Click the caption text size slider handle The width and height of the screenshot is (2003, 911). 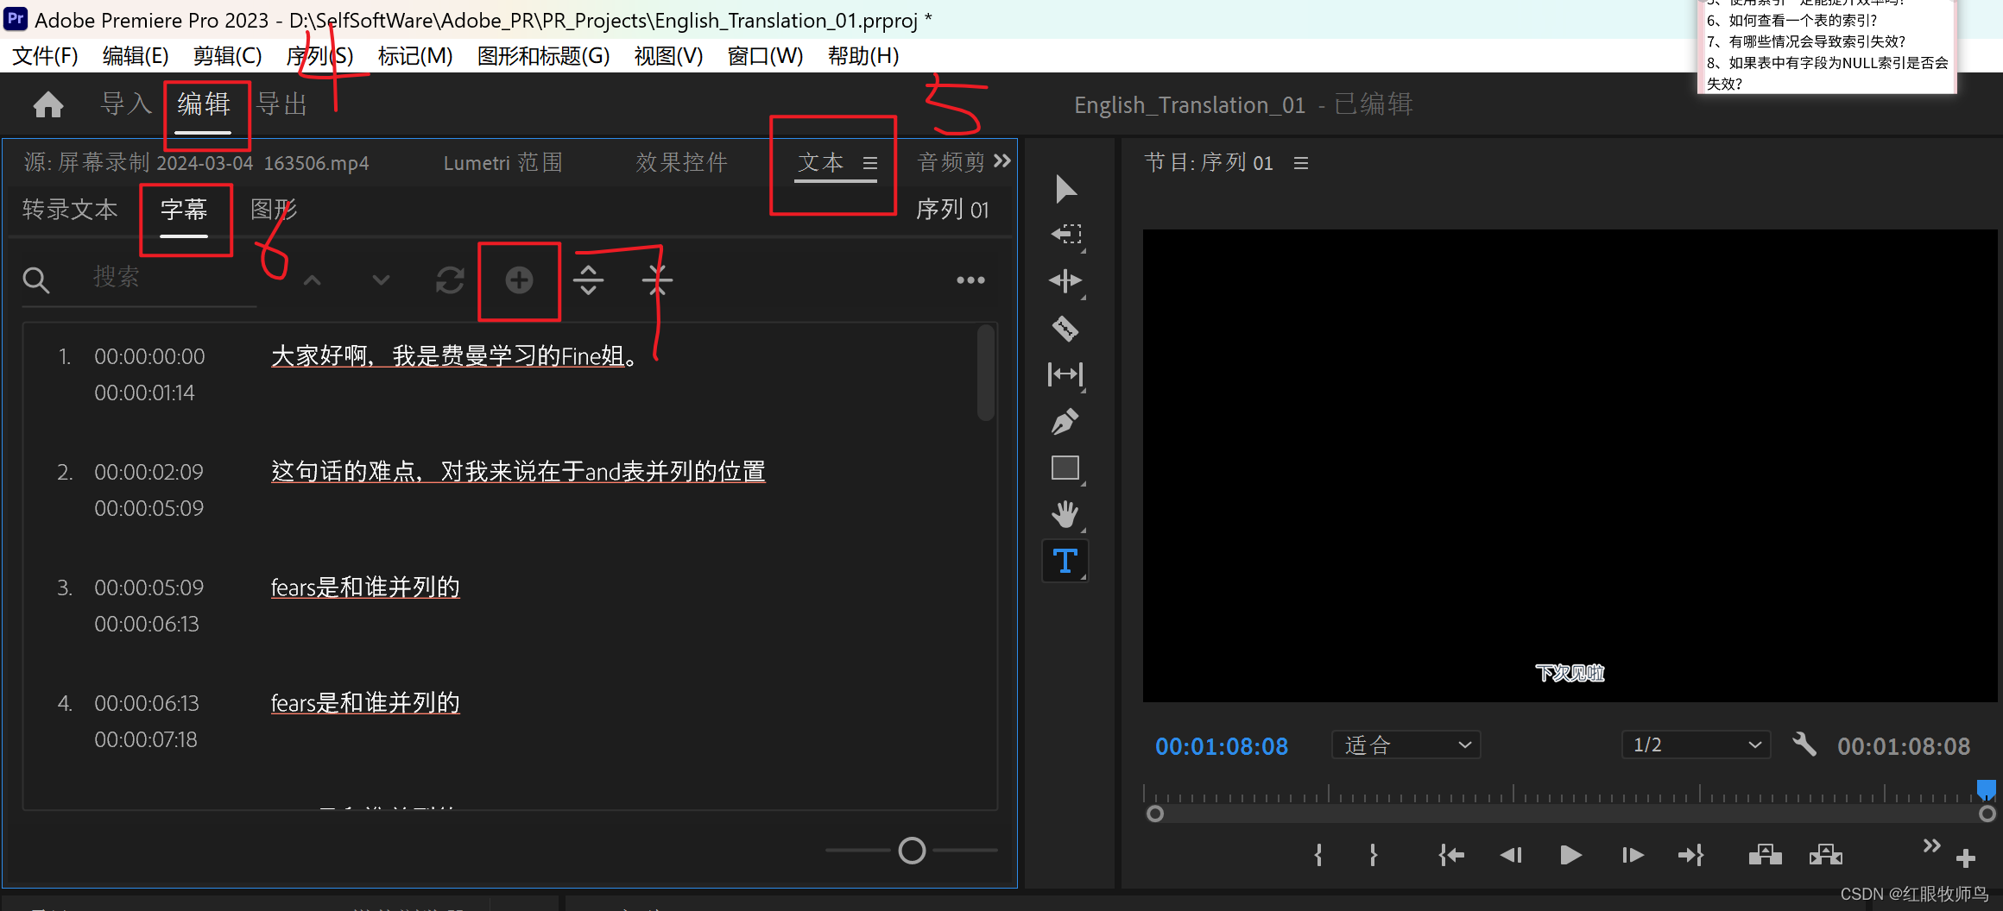point(912,851)
